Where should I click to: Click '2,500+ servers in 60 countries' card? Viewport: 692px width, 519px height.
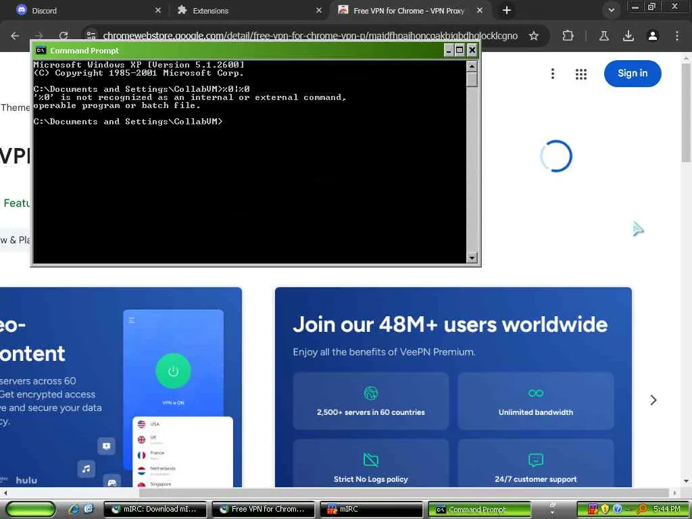pos(371,401)
